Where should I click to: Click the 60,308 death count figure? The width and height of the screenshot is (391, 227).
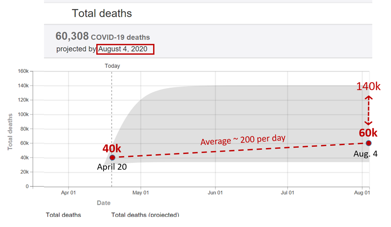click(x=72, y=36)
